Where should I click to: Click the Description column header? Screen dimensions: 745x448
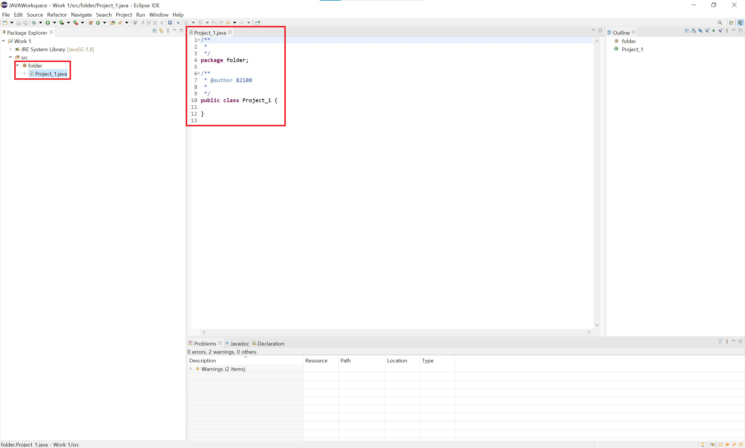point(203,360)
